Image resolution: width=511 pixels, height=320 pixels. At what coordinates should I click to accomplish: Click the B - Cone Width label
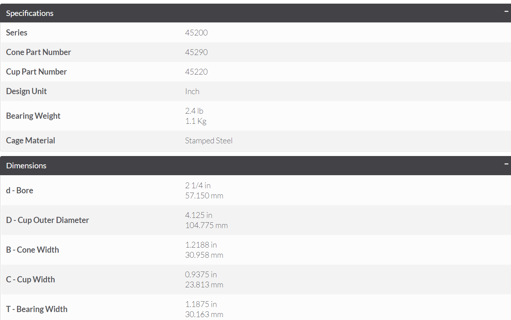(33, 250)
